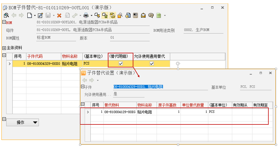278x147 pixels.
Task: Click the 替代物料 column header
Action: [112, 105]
